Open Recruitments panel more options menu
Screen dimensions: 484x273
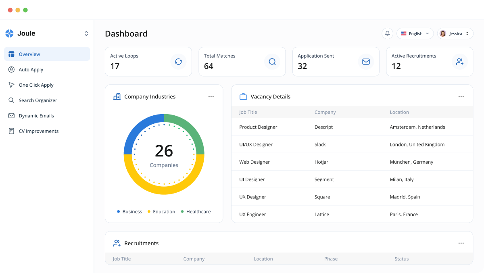(461, 243)
